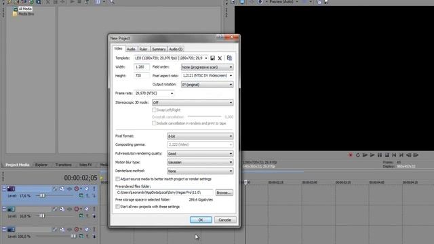The width and height of the screenshot is (434, 244).
Task: Click Browse for prerendered files folder
Action: 224,192
